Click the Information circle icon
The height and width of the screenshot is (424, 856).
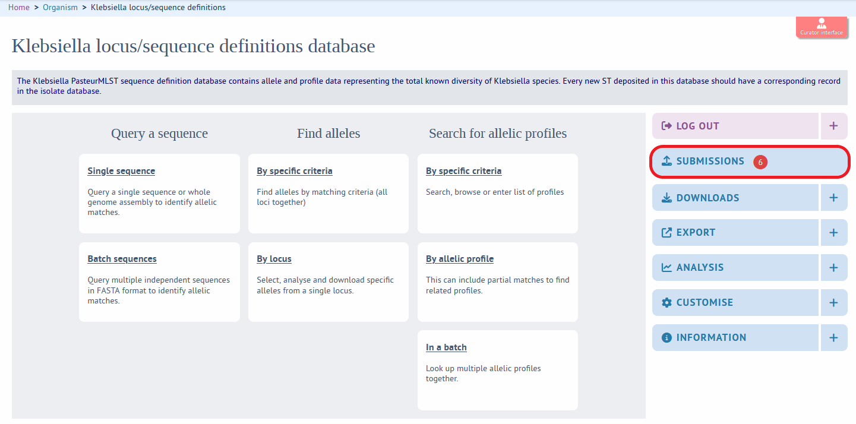(667, 337)
